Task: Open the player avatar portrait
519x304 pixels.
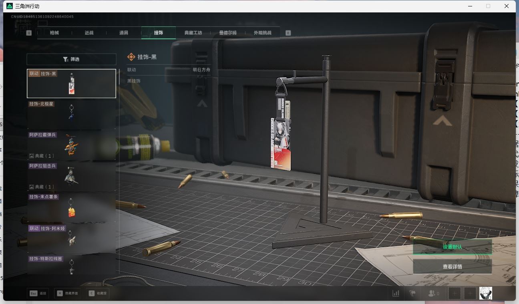Action: coord(485,293)
